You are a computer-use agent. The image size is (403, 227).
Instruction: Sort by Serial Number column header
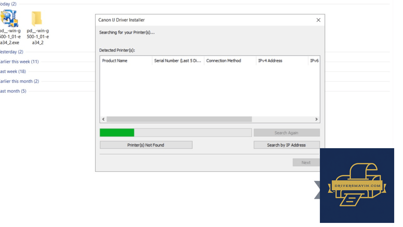click(178, 61)
